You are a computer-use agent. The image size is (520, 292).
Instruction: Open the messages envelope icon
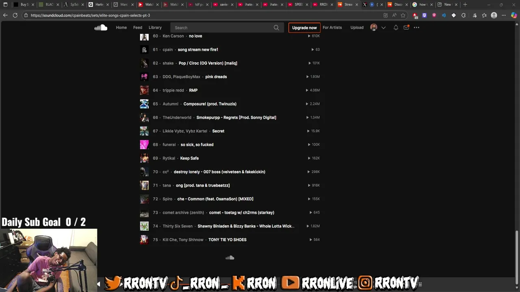406,27
